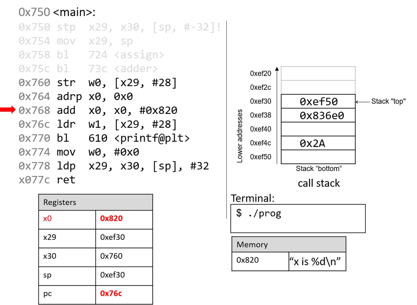
Task: Click the arrow pointing from Stack "top" label
Action: click(362, 102)
